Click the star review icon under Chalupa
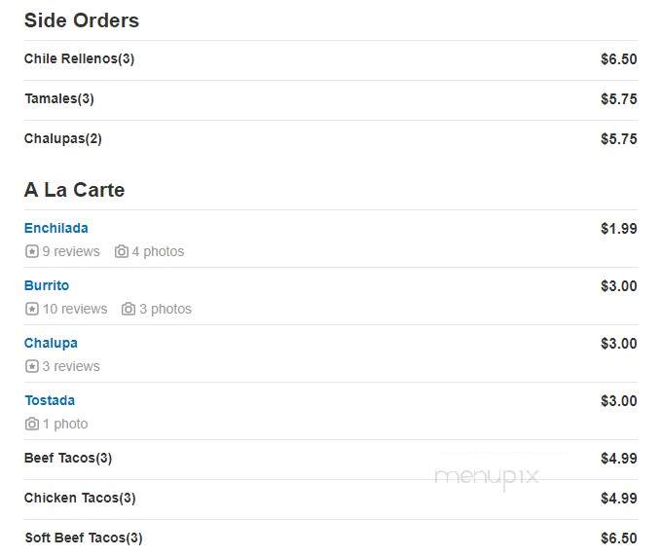Viewport: 661px width, 557px height. (31, 366)
